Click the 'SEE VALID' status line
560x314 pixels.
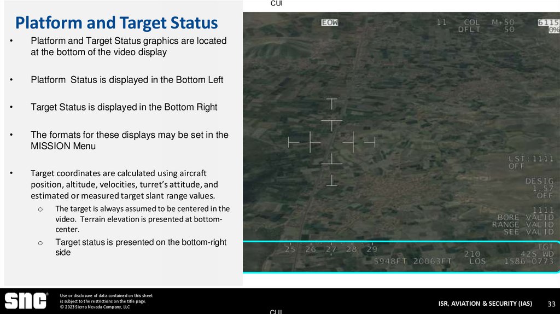pos(529,232)
